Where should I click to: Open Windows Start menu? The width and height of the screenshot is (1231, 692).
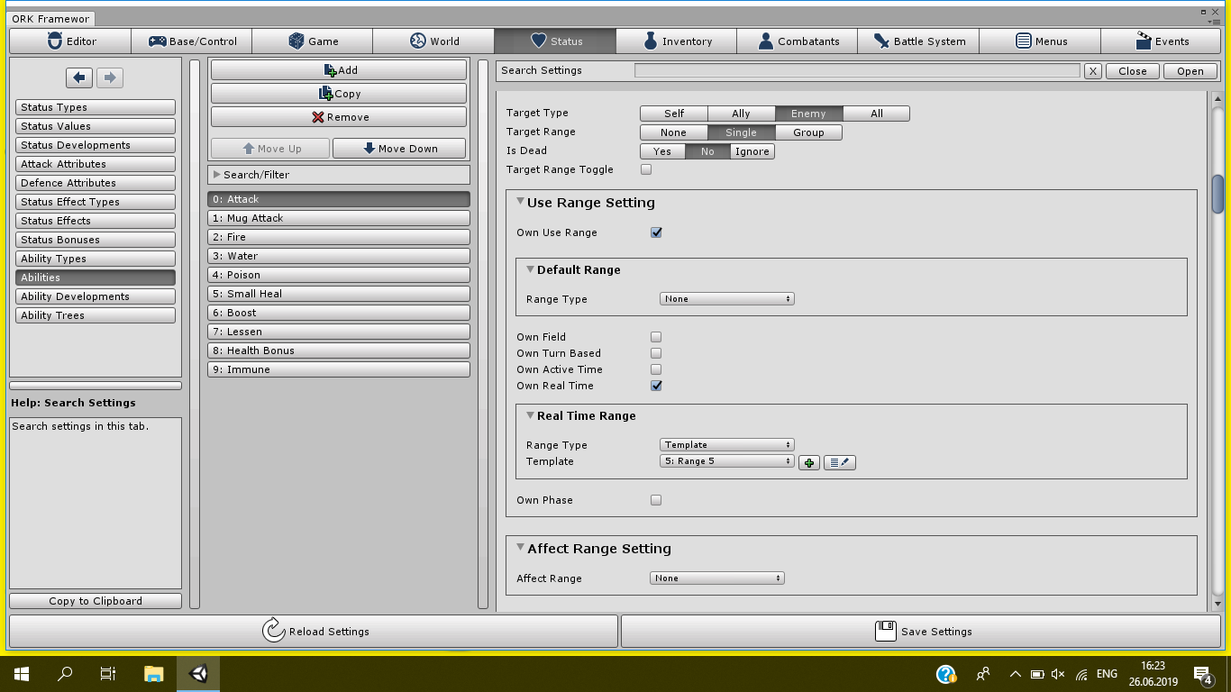[22, 674]
